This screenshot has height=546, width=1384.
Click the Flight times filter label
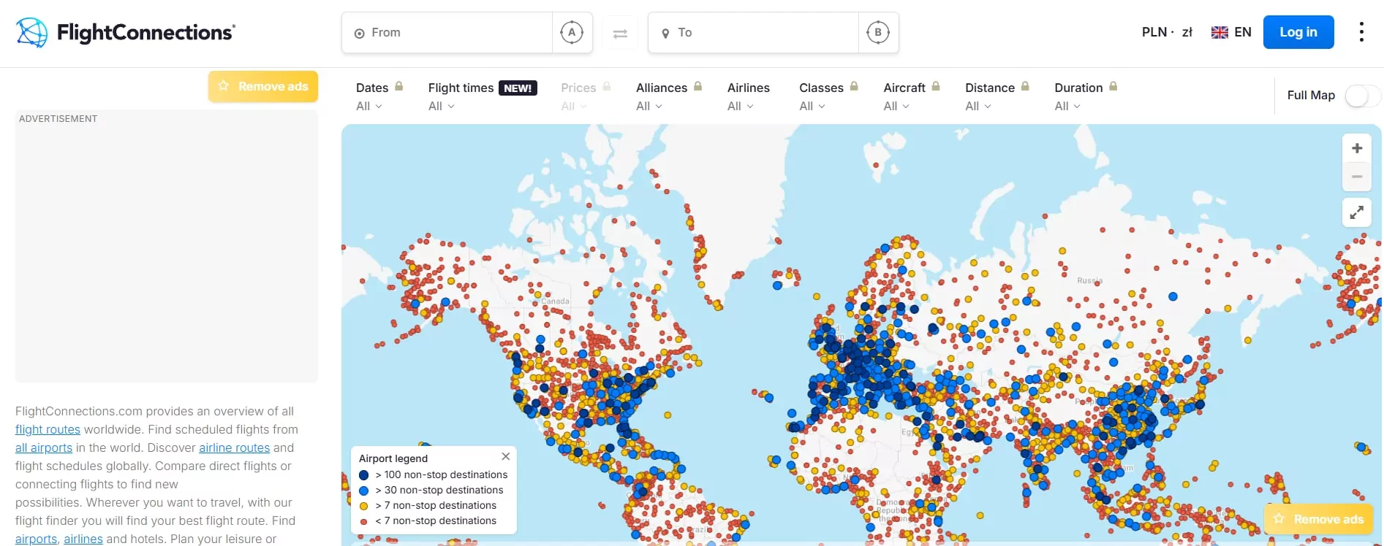(x=461, y=88)
